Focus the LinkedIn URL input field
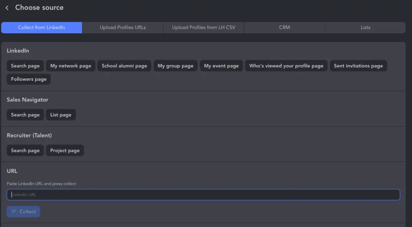412x227 pixels. (203, 195)
